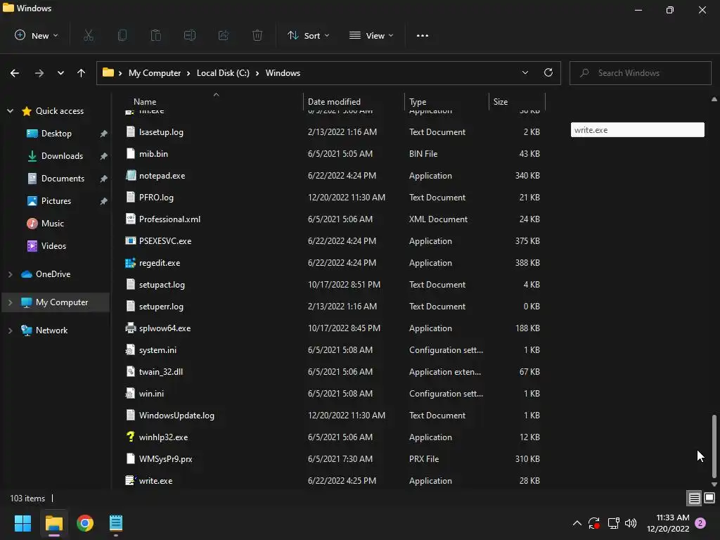Click Local Disk (C:) breadcrumb
The image size is (720, 540).
(x=223, y=73)
